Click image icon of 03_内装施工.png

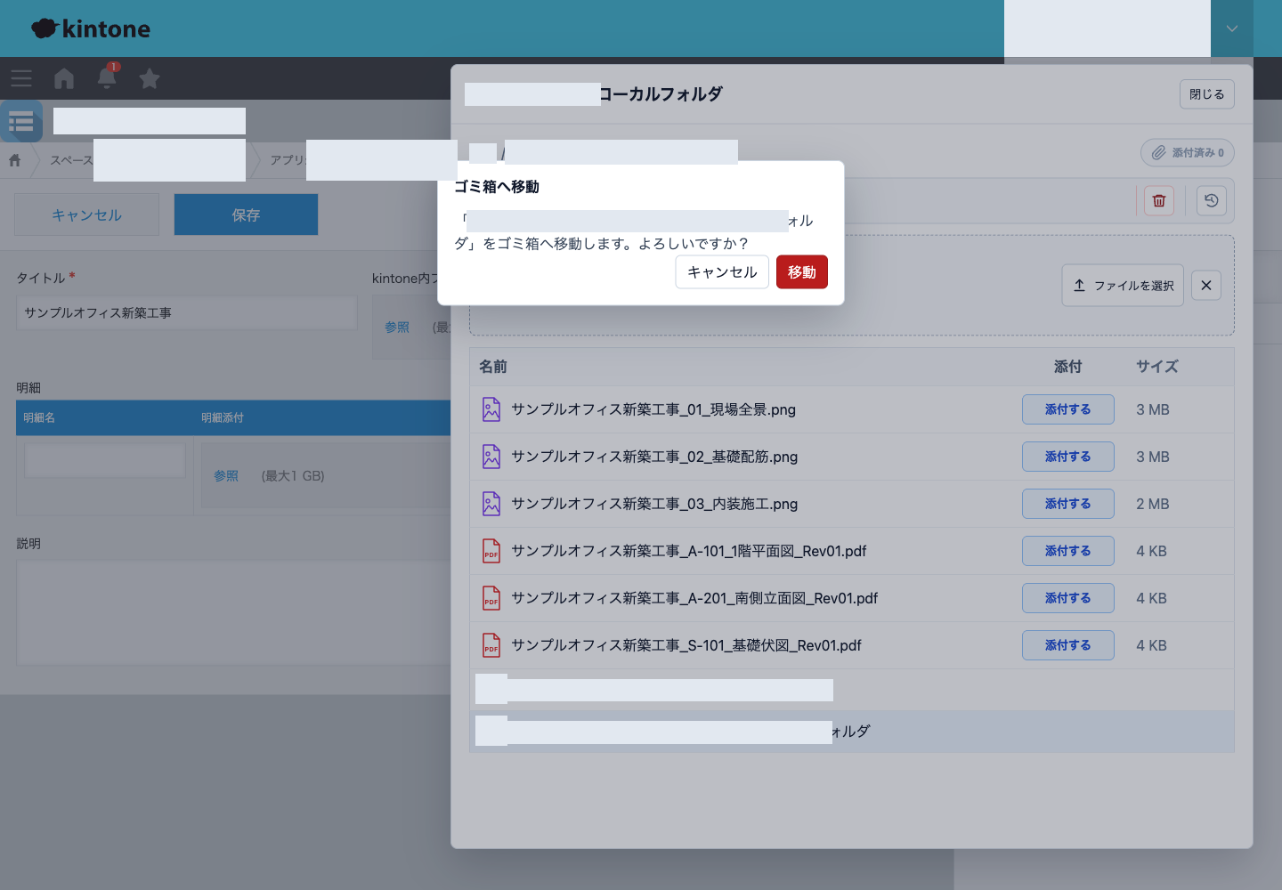[491, 504]
